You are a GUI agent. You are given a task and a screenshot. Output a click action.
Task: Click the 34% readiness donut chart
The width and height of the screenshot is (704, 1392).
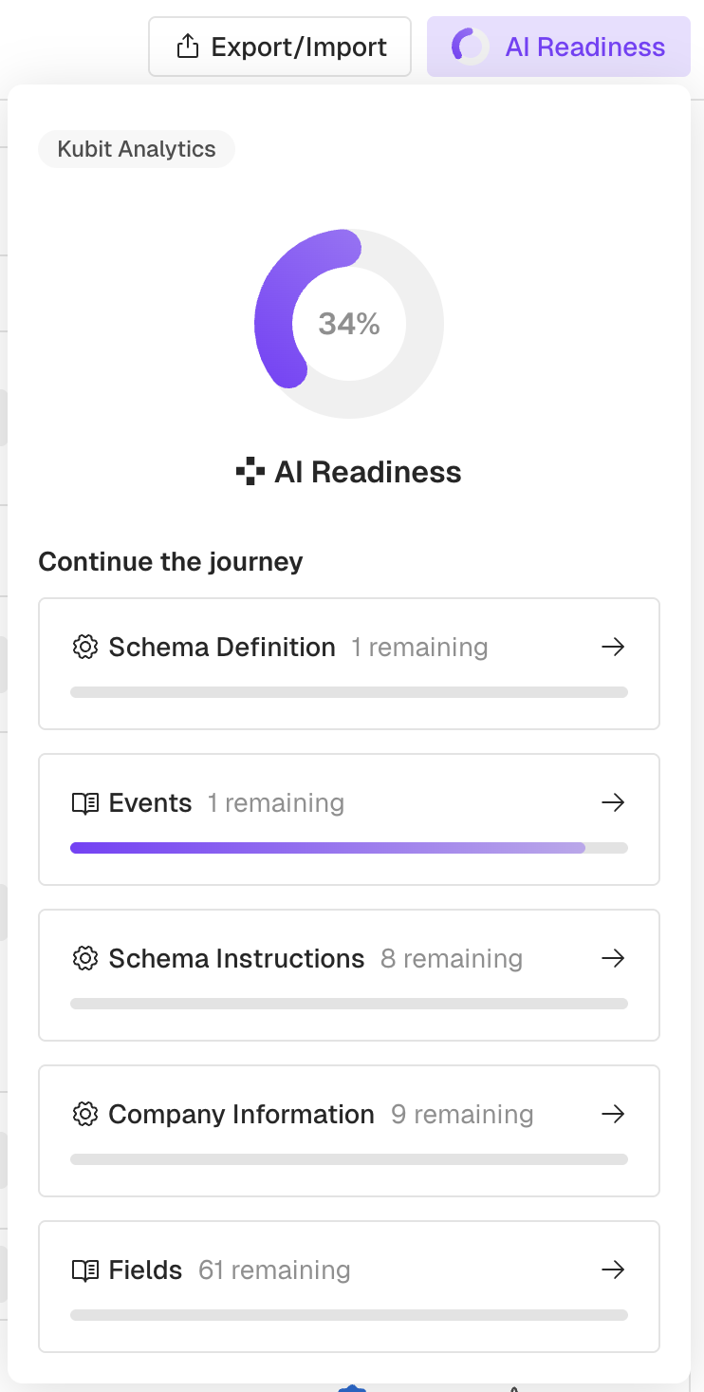(349, 324)
